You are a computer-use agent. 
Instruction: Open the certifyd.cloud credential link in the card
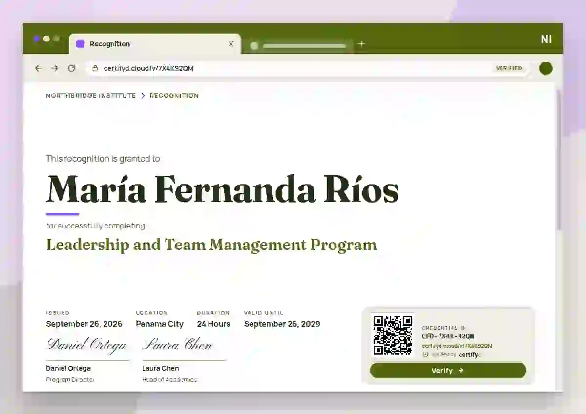pyautogui.click(x=457, y=346)
